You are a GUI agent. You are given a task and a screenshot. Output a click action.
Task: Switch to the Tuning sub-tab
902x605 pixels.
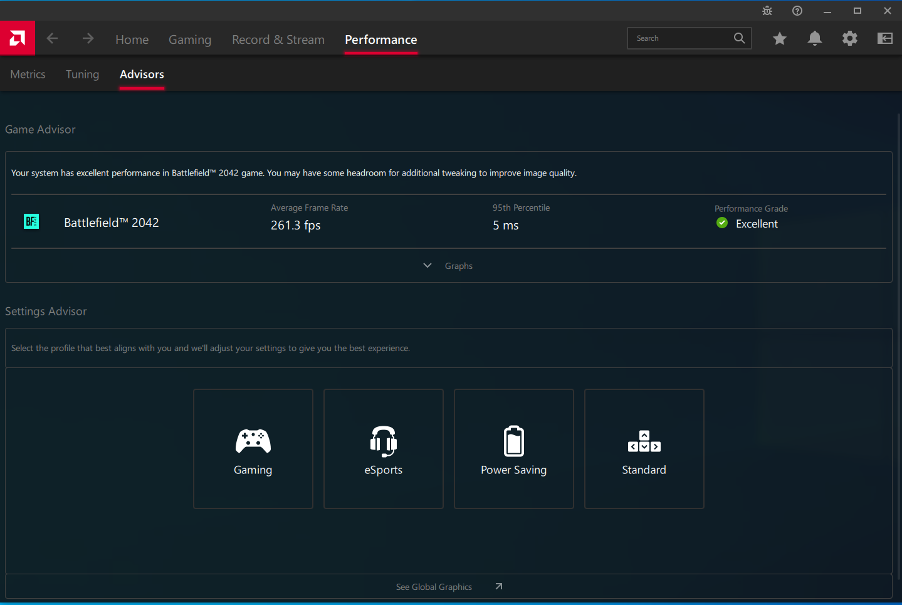coord(83,75)
